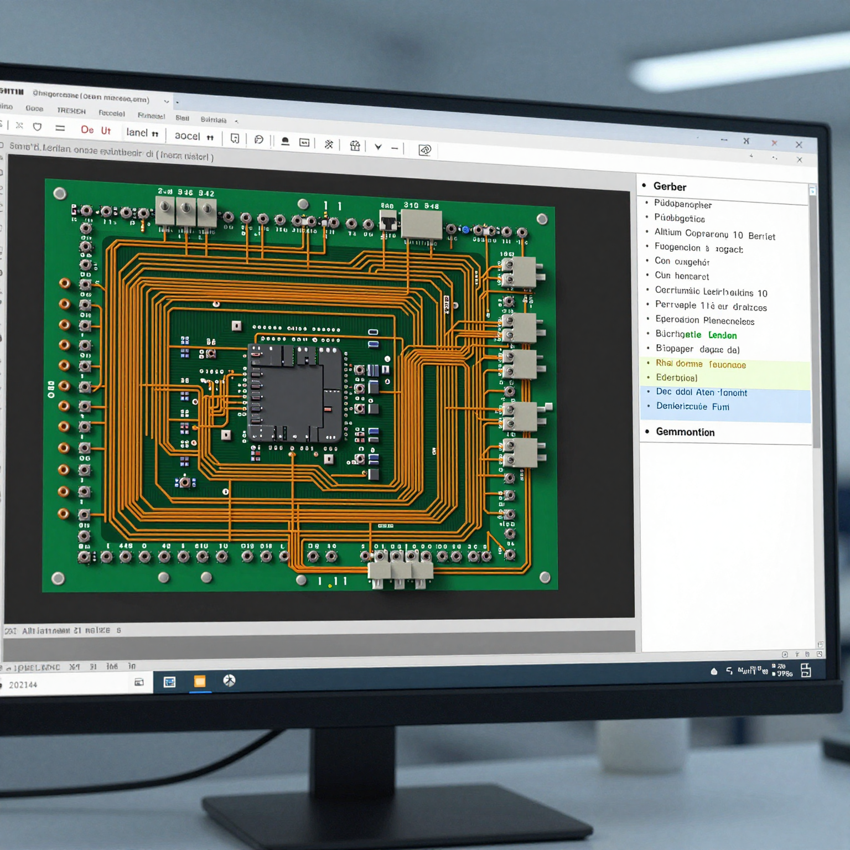850x850 pixels.
Task: Open the 'lanel' dropdown in toolbar
Action: click(x=142, y=133)
